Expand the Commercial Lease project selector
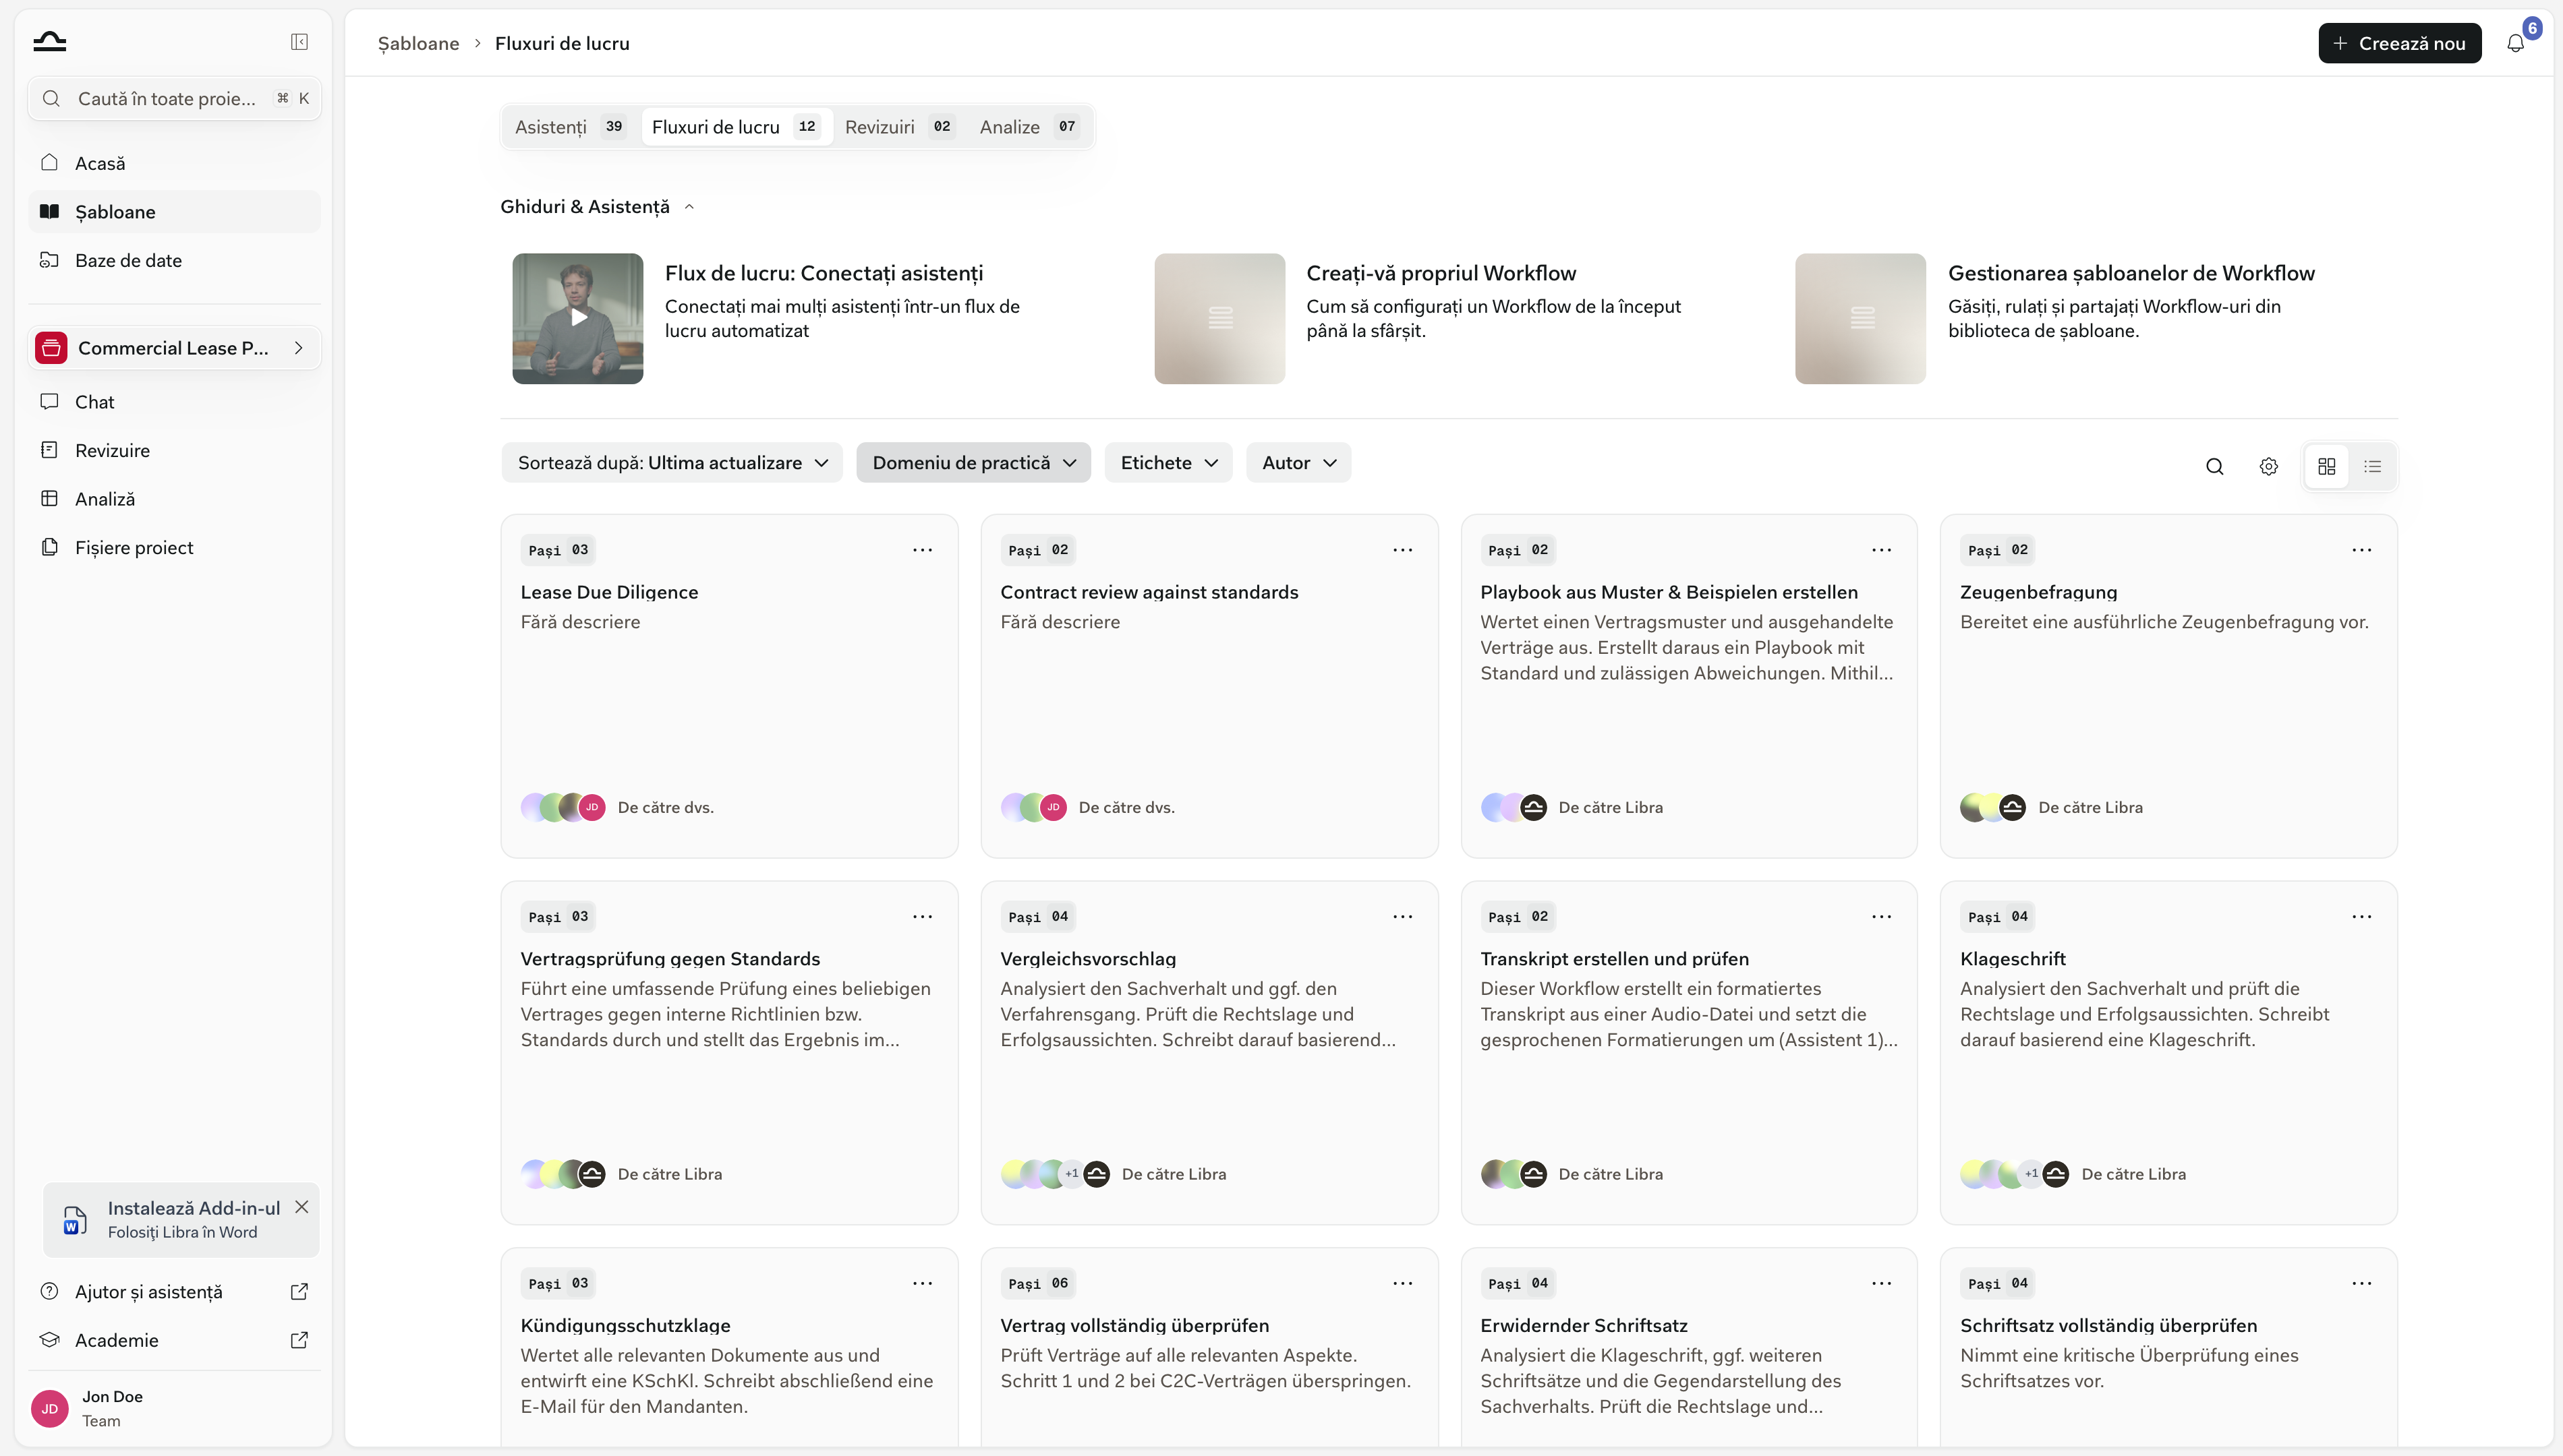Viewport: 2563px width, 1456px height. (174, 348)
